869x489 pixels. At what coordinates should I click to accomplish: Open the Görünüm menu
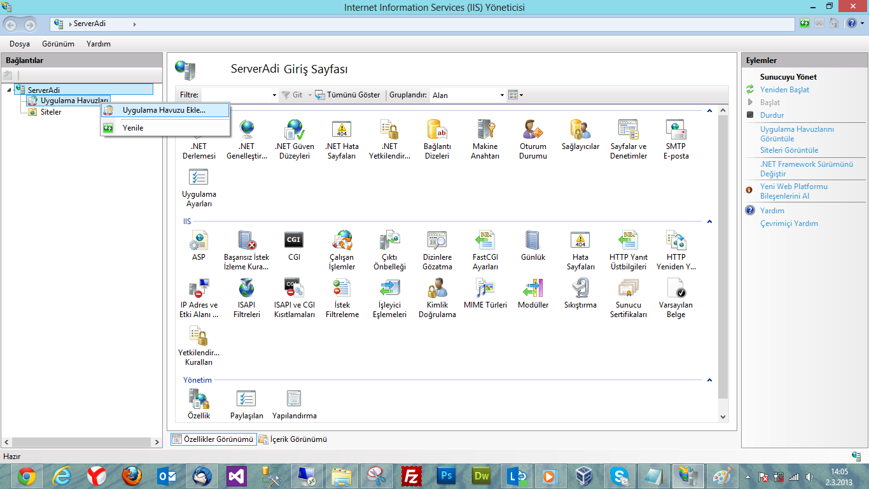[x=58, y=44]
